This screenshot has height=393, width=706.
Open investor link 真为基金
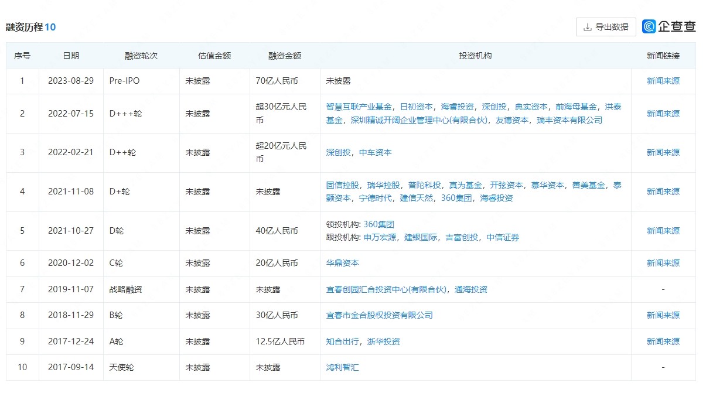click(x=466, y=185)
